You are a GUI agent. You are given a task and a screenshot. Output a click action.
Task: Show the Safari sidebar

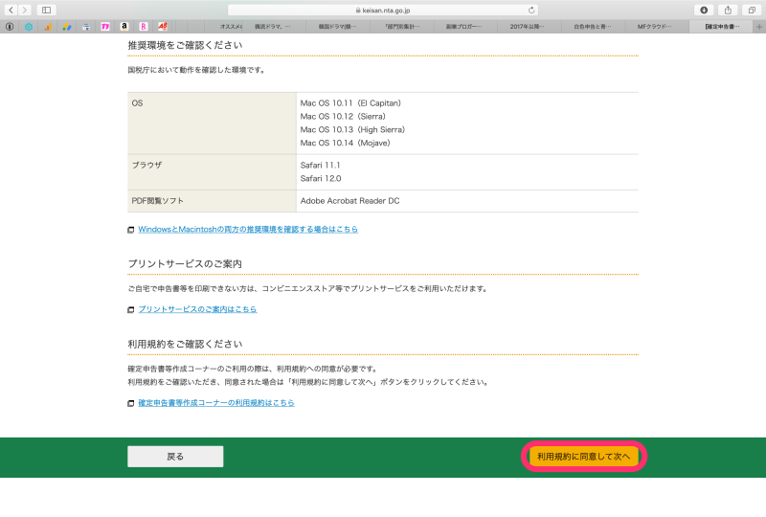pyautogui.click(x=46, y=10)
